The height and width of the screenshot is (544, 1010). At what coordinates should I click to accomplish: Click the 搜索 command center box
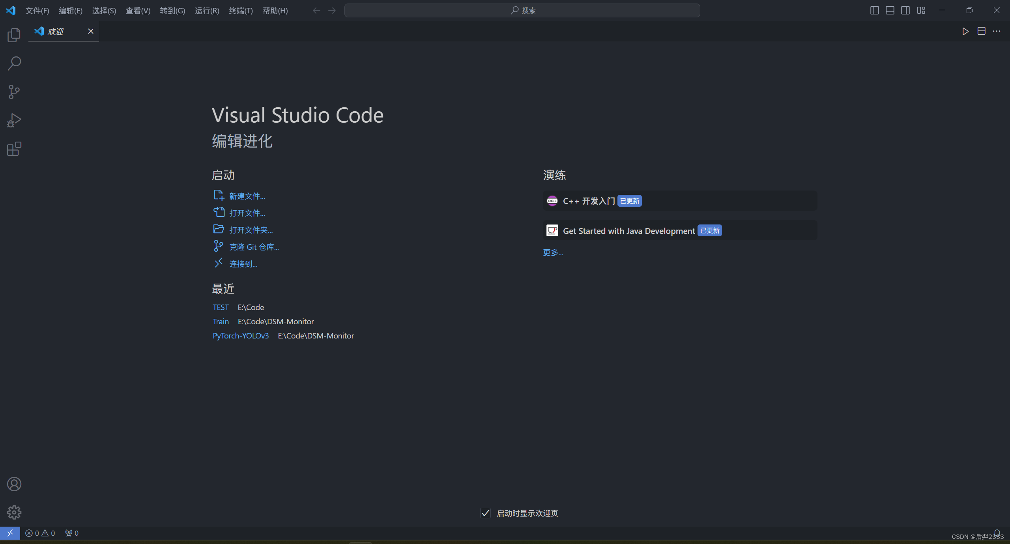pyautogui.click(x=522, y=10)
